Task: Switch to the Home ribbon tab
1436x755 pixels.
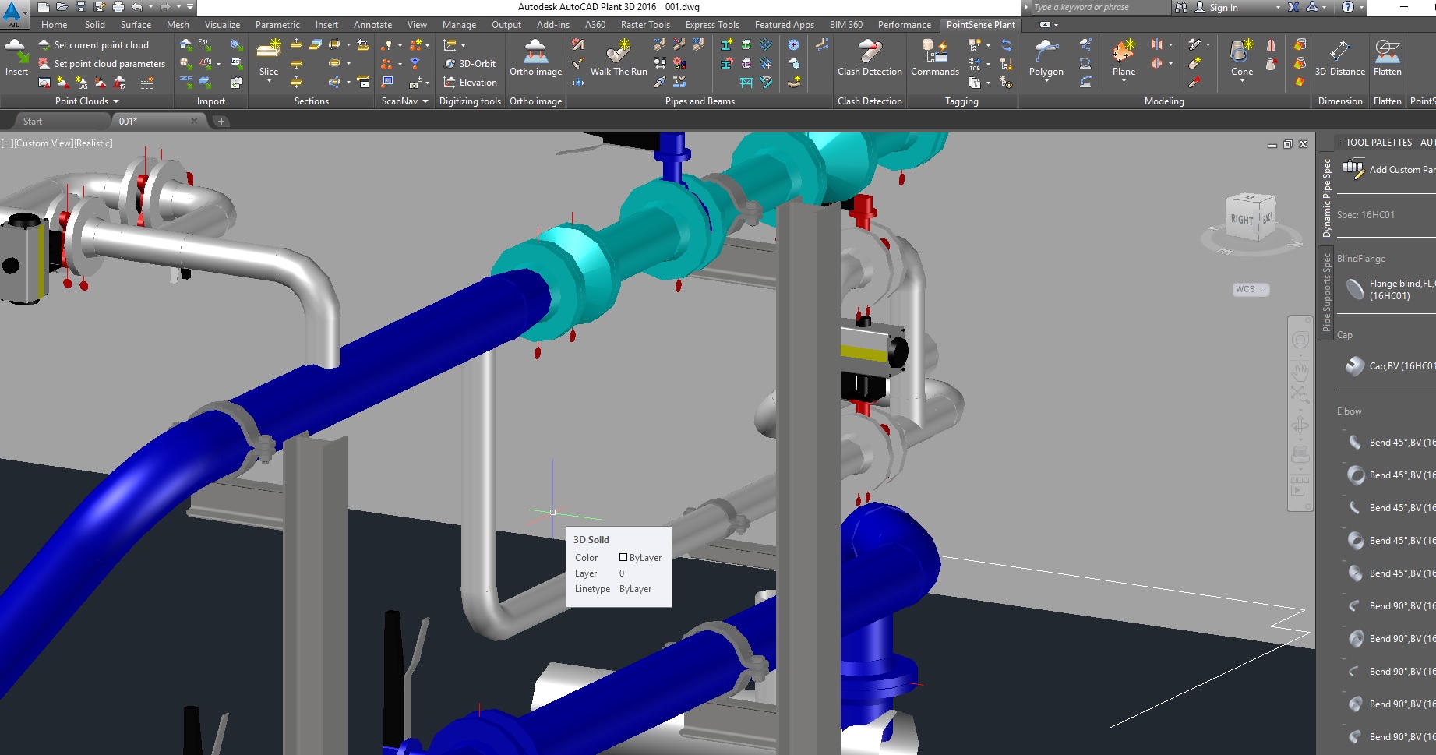Action: click(54, 25)
